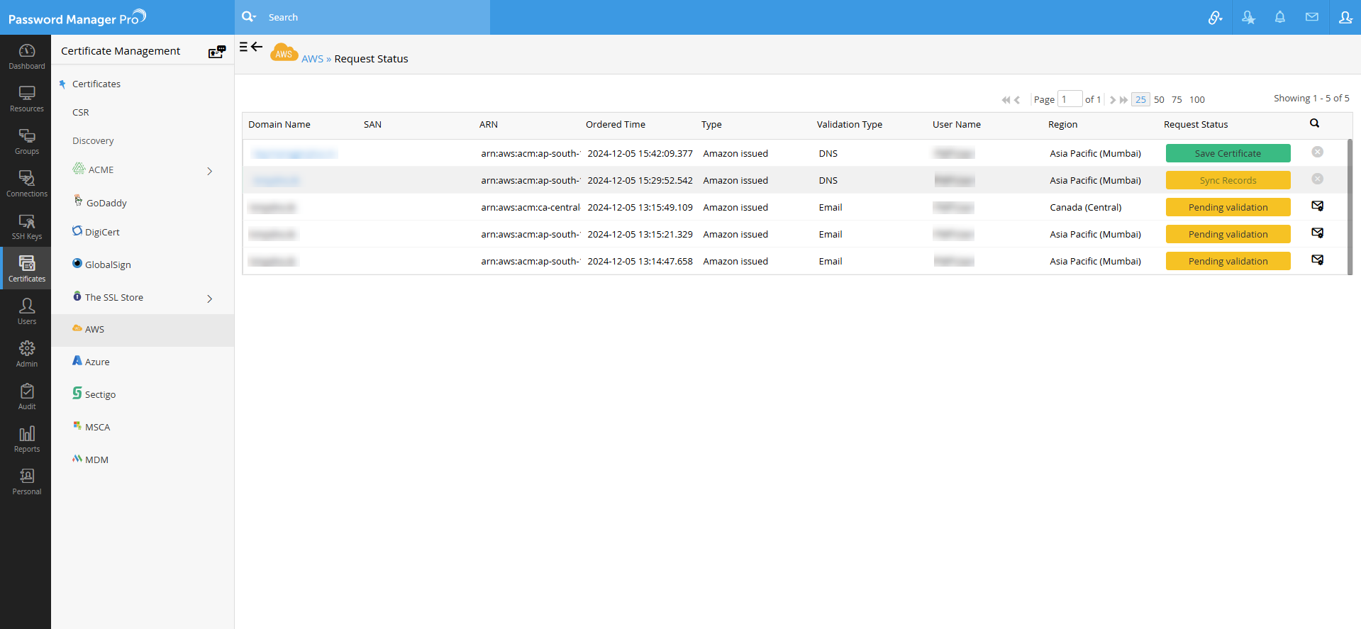Delete the request in Sync Records row
Viewport: 1361px width, 629px height.
(x=1317, y=179)
